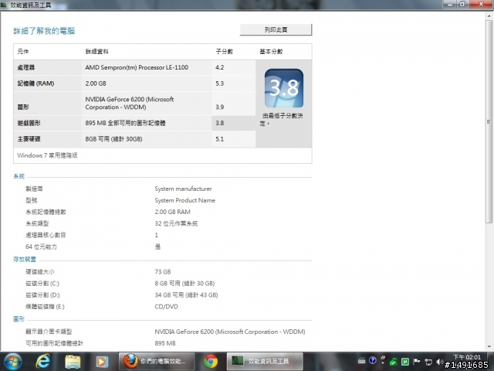Click the blue help question mark tray icon

(372, 361)
